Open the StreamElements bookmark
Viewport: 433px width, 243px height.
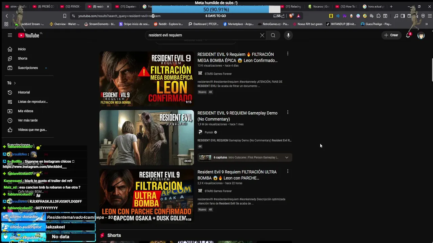pyautogui.click(x=99, y=24)
